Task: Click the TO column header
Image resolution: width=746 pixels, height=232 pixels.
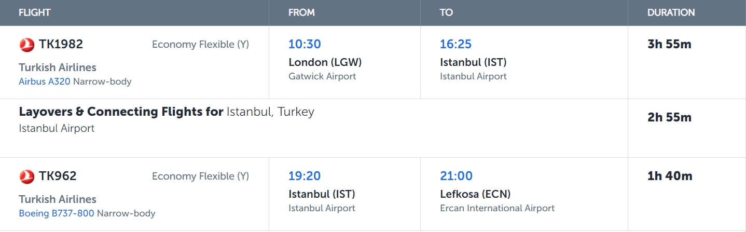Action: click(446, 12)
